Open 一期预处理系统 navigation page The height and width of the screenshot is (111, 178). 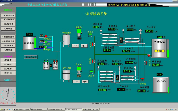(x=8, y=15)
